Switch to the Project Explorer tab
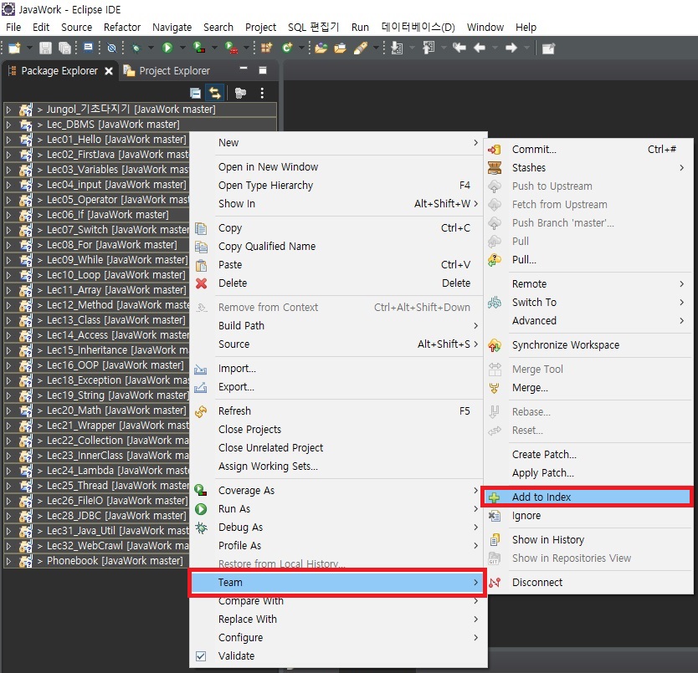Viewport: 698px width, 673px height. click(x=167, y=71)
